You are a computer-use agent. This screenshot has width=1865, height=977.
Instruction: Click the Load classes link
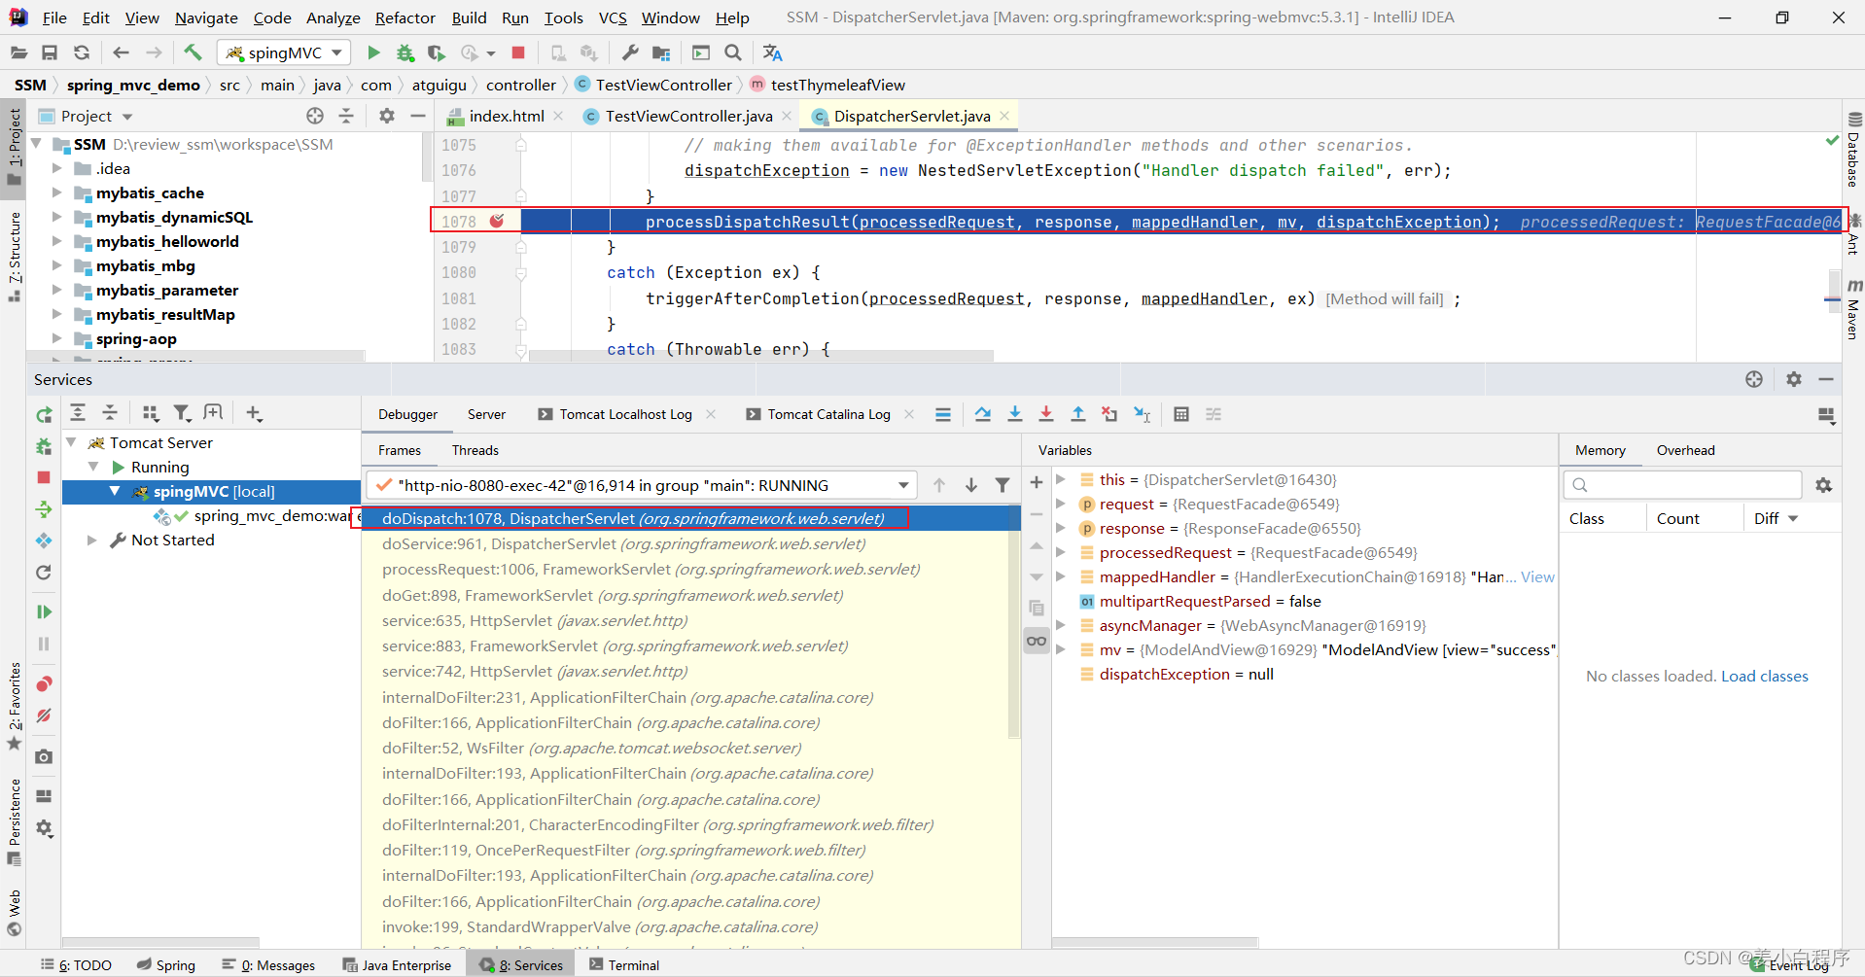[1765, 676]
